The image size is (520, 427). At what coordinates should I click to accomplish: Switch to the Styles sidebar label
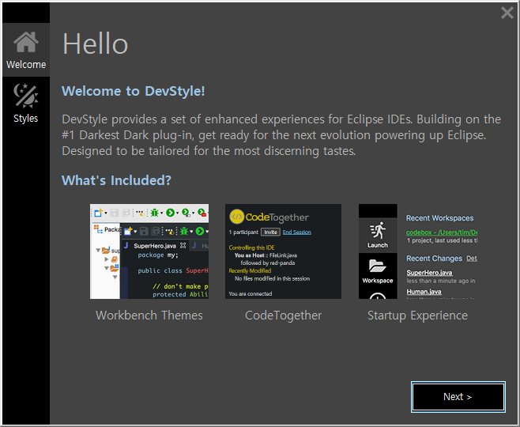coord(26,119)
